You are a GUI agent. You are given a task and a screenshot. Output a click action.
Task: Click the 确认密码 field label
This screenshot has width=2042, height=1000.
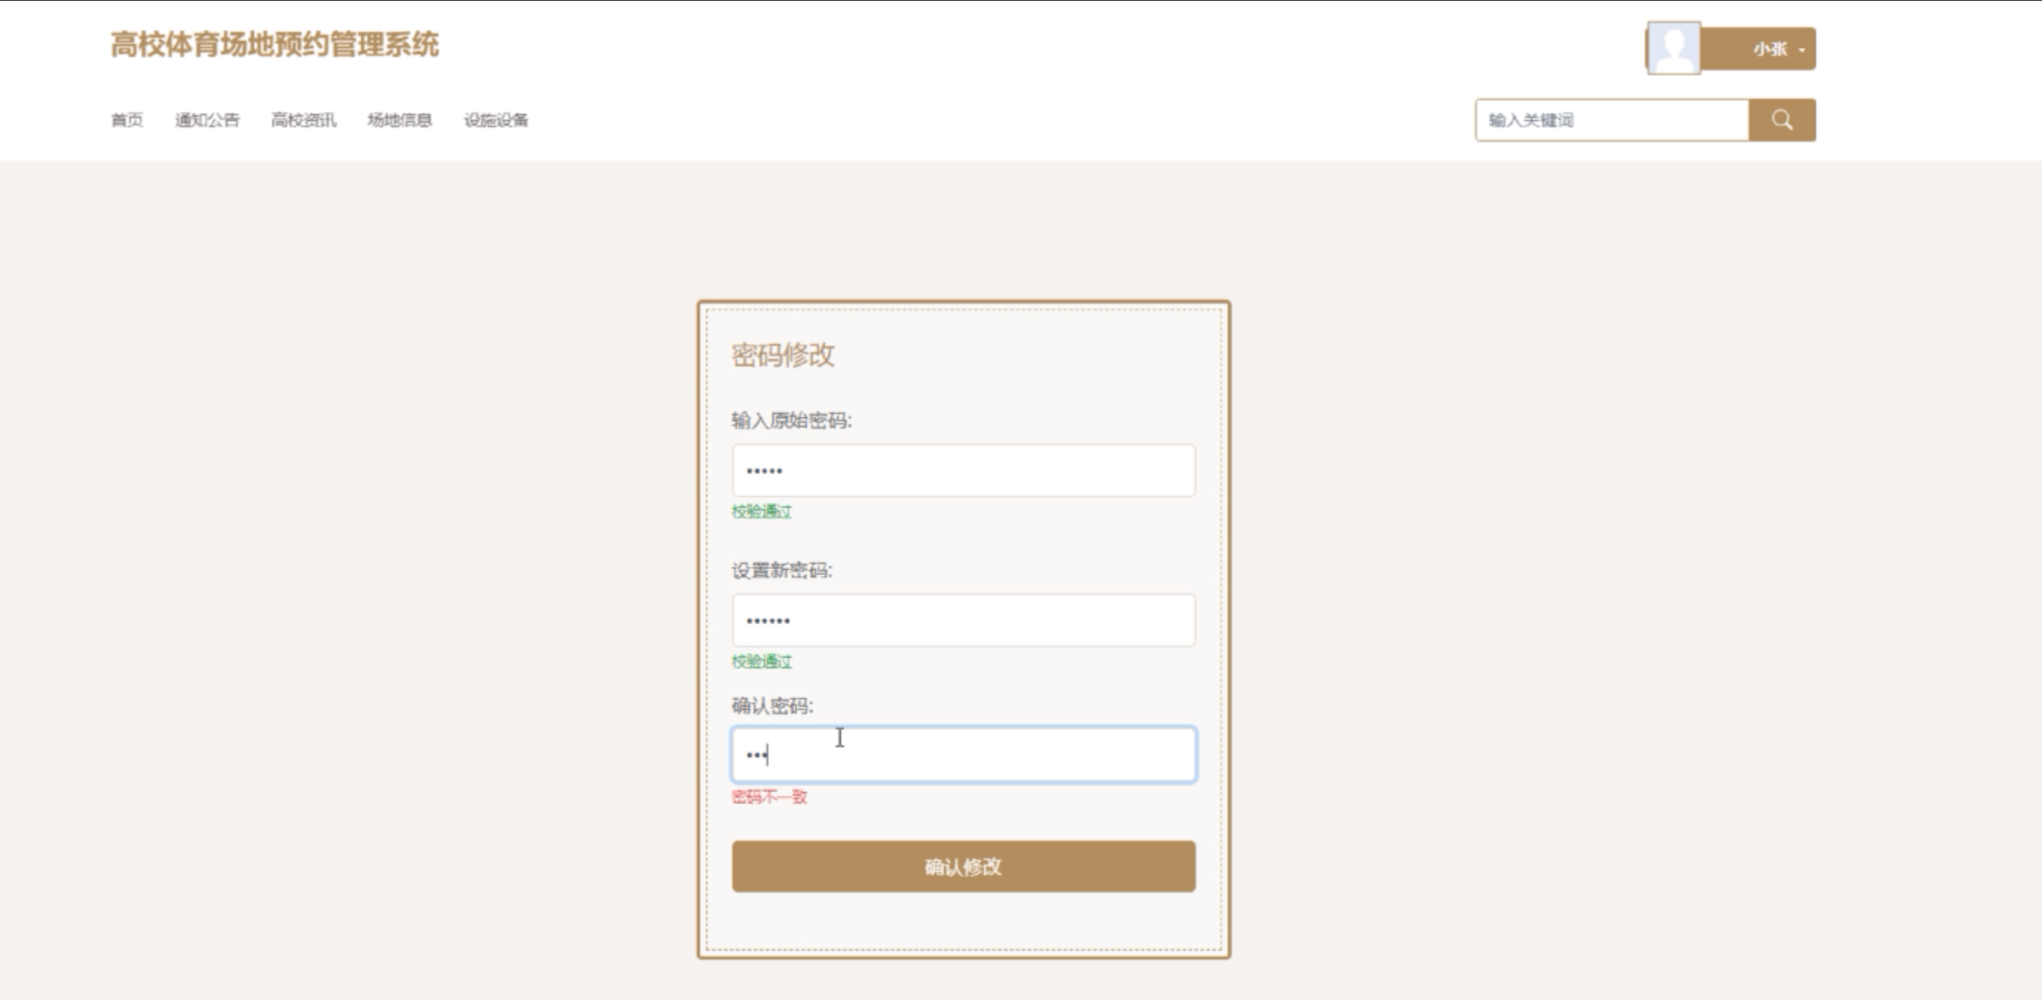[x=772, y=705]
